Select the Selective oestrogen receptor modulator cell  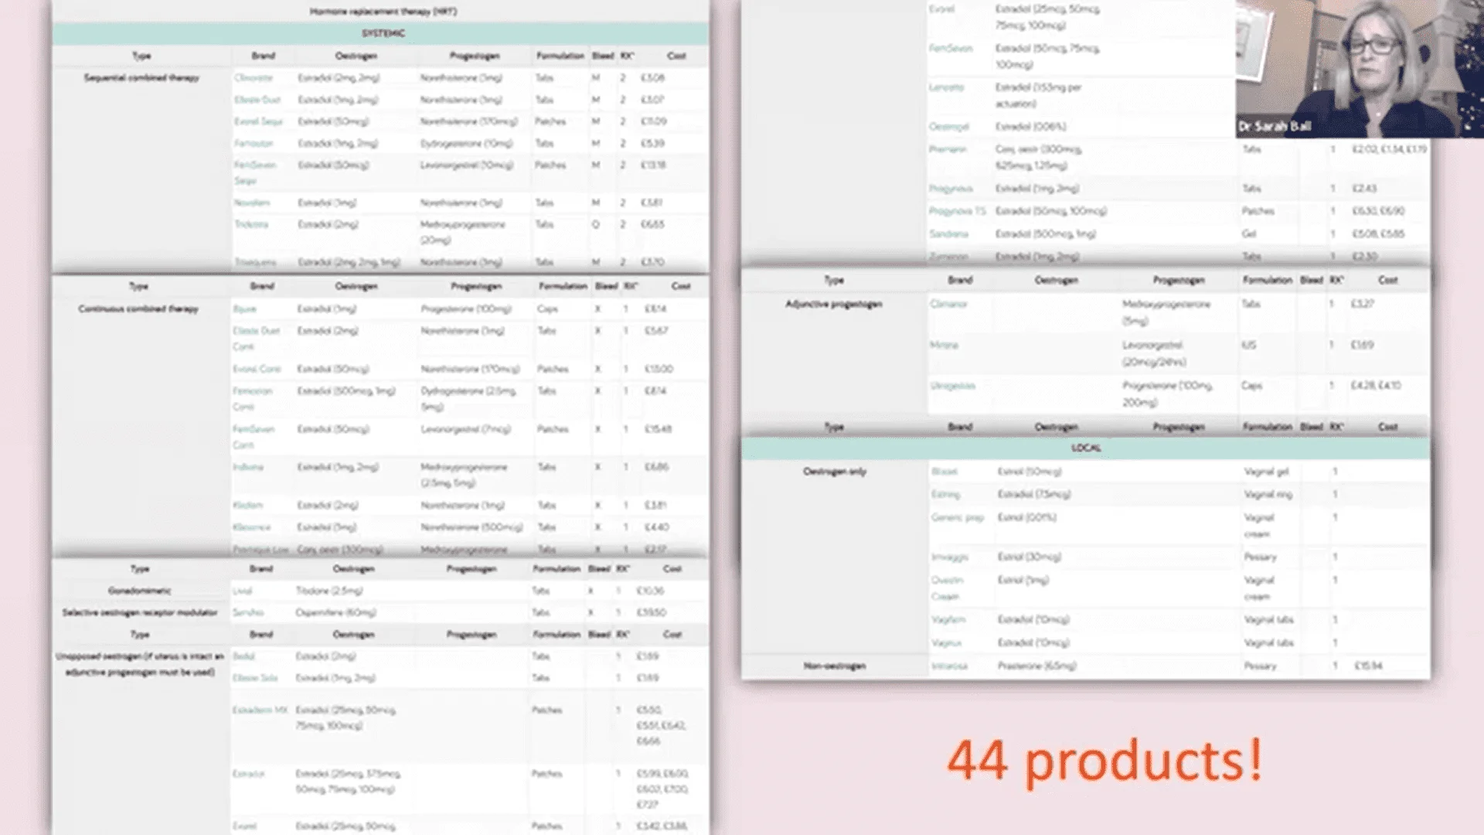(140, 612)
